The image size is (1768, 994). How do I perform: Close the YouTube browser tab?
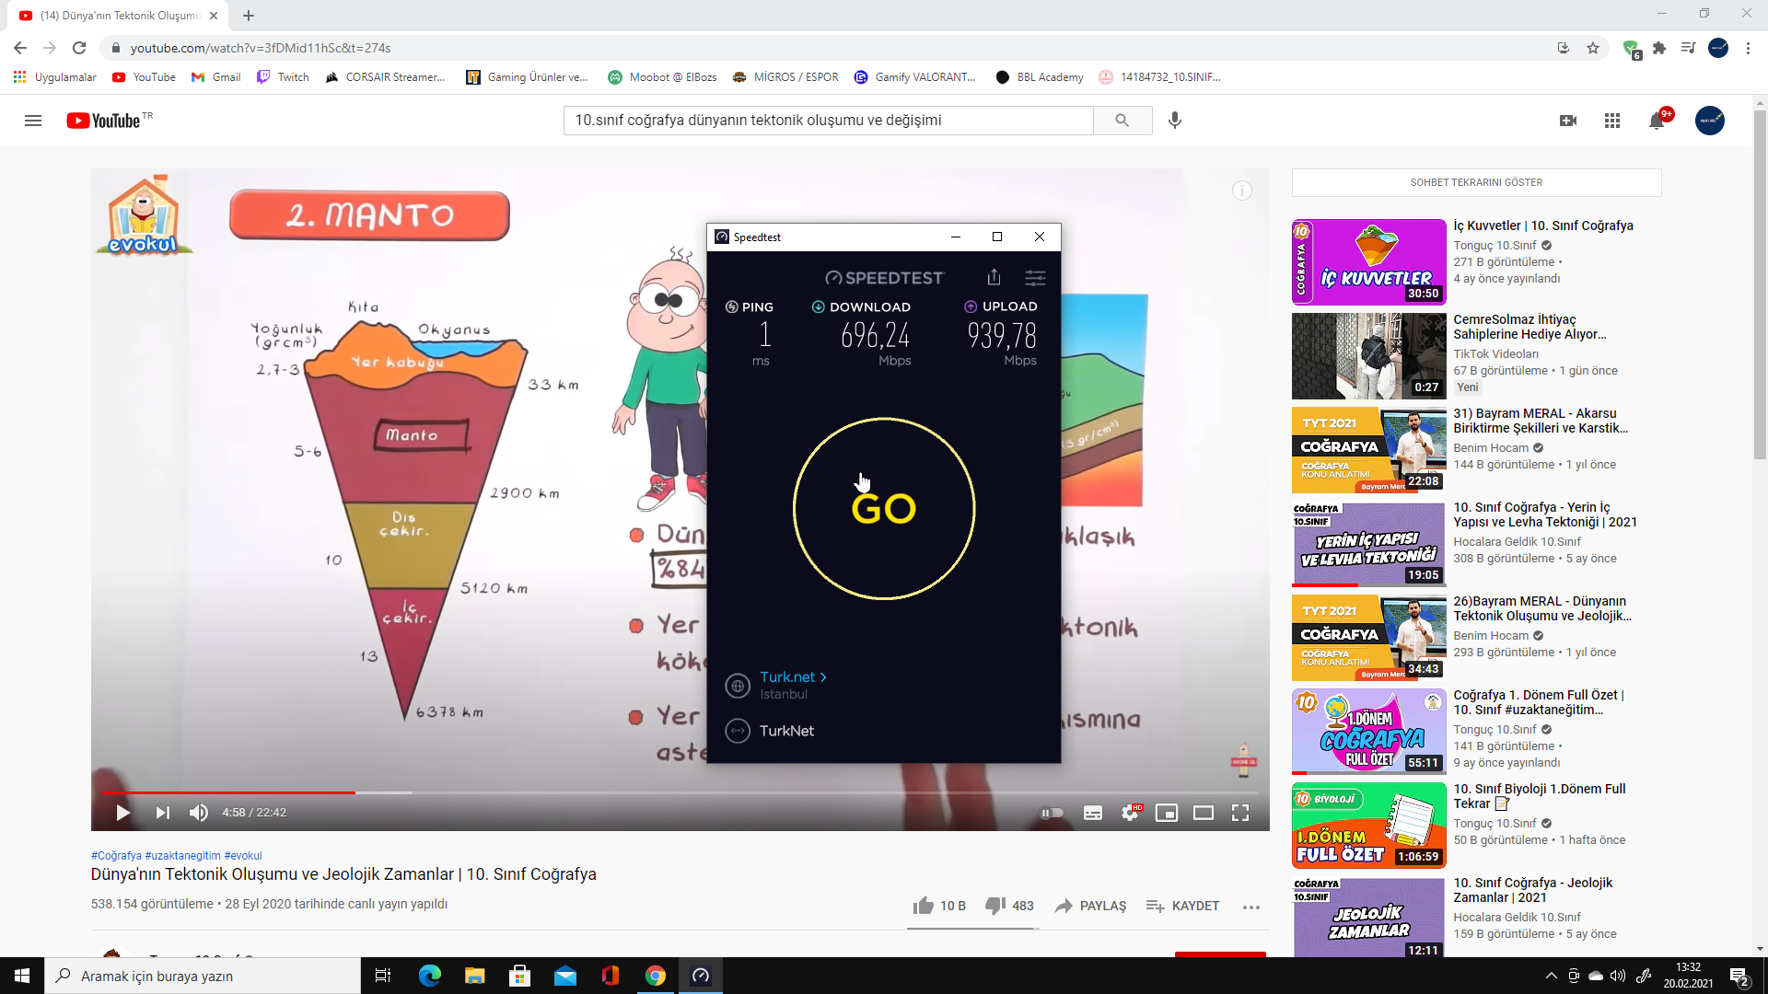214,16
